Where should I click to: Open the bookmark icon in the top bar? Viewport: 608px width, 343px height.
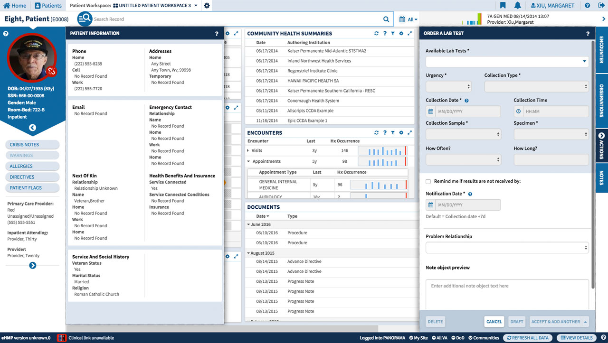[503, 6]
